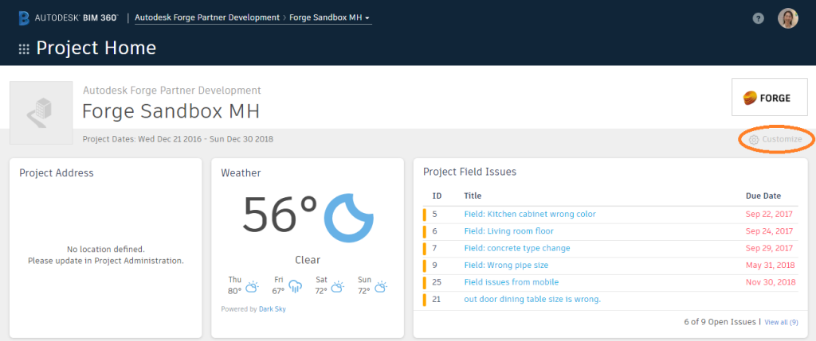Click the 56° current temperature
The width and height of the screenshot is (816, 341).
280,214
